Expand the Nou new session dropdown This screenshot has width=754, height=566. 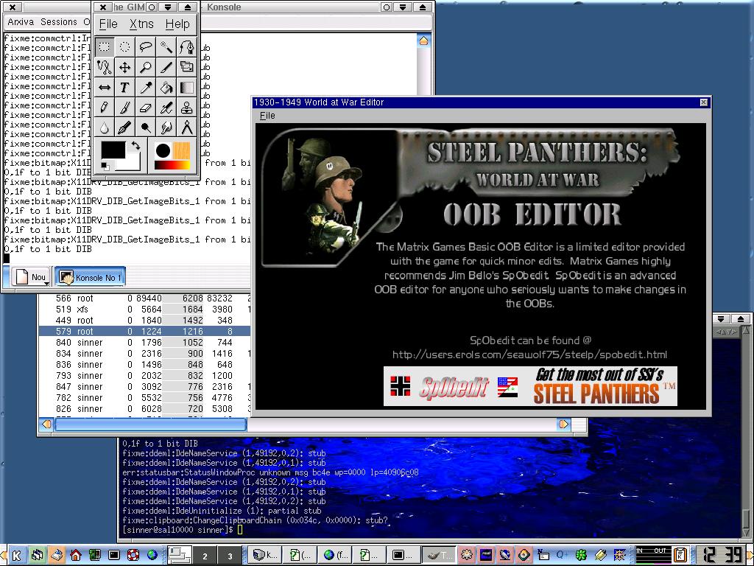click(46, 283)
